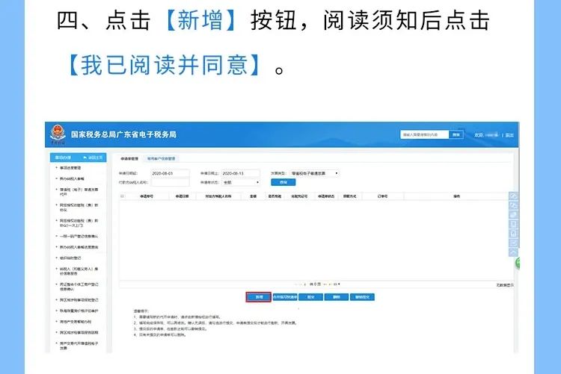This screenshot has height=374, width=561.
Task: Click the back-to-top chevron on floating toolbar
Action: [x=513, y=252]
